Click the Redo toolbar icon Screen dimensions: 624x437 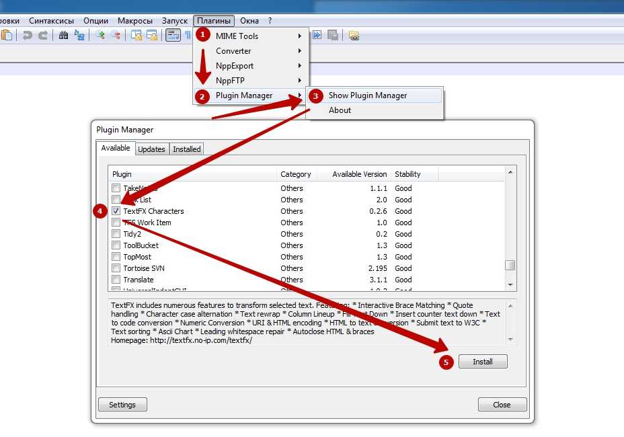point(43,36)
